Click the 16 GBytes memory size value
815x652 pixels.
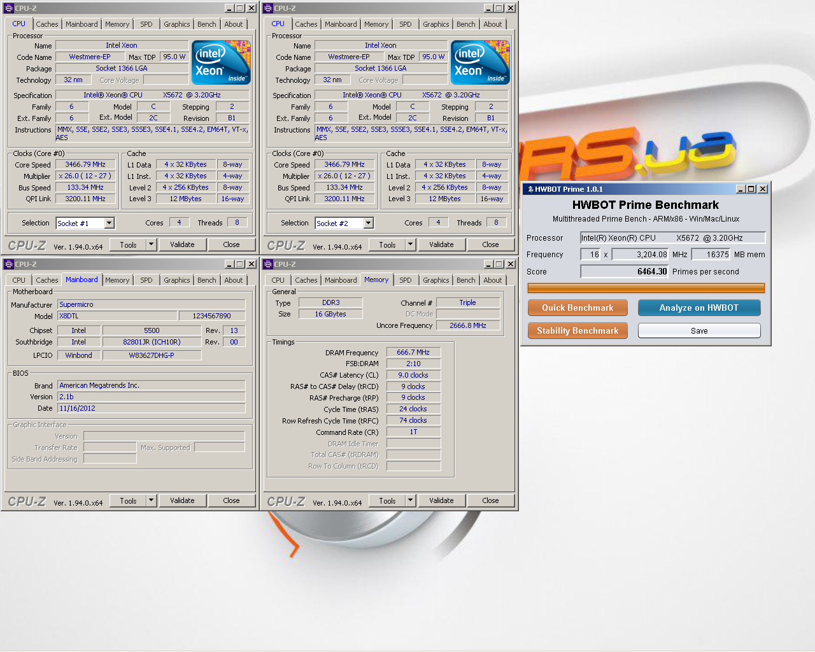330,314
